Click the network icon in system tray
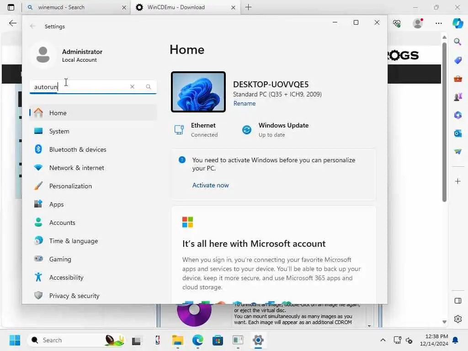The image size is (468, 351). pos(397,340)
